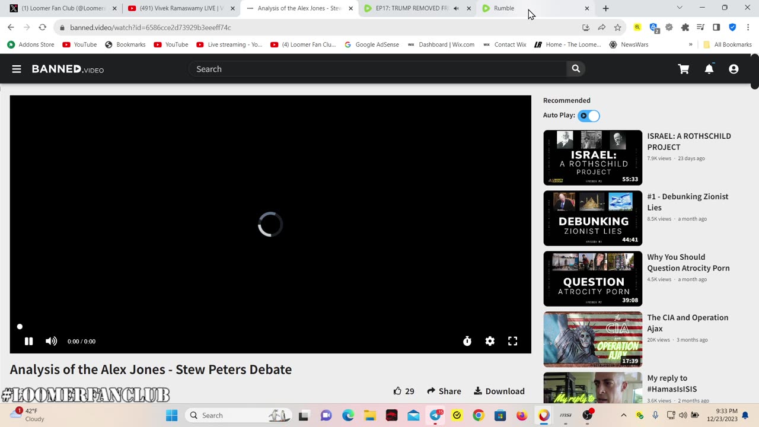Reload the current page

(42, 27)
